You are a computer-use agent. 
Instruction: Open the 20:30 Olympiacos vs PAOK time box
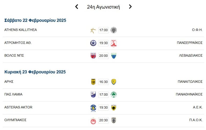tap(103, 120)
